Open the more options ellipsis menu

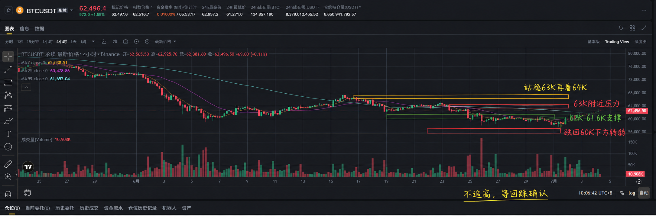tap(644, 10)
